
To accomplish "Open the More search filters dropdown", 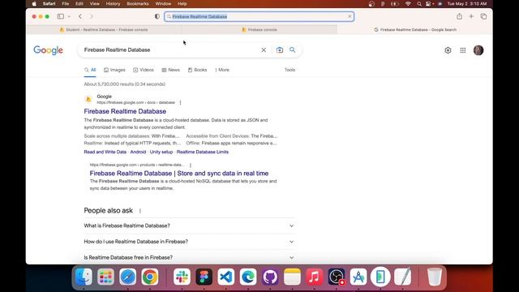I will 222,70.
